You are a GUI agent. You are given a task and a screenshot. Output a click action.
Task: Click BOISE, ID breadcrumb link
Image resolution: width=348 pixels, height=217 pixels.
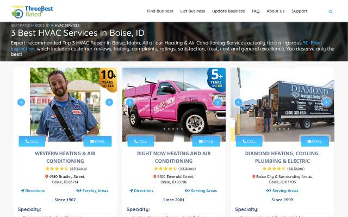(x=42, y=25)
